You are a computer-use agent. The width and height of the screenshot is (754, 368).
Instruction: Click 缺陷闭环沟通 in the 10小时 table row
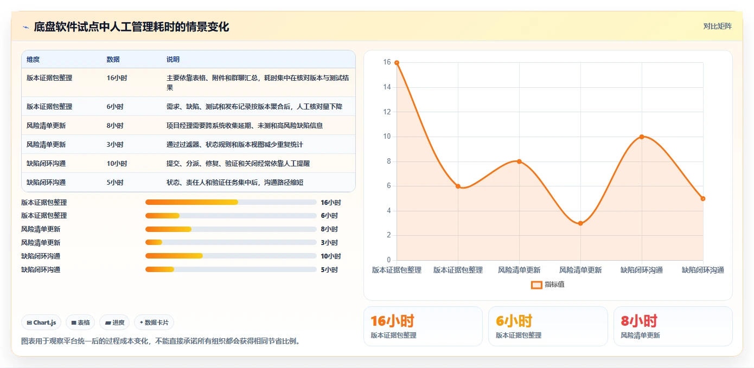pyautogui.click(x=46, y=164)
